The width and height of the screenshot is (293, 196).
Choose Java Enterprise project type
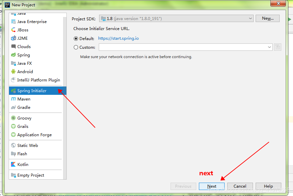[32, 22]
